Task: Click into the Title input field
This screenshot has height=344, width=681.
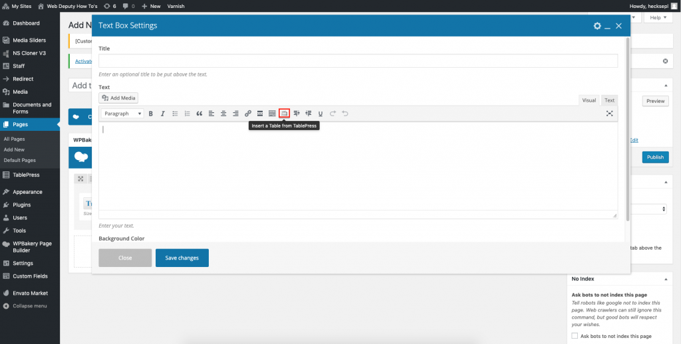Action: pos(358,60)
